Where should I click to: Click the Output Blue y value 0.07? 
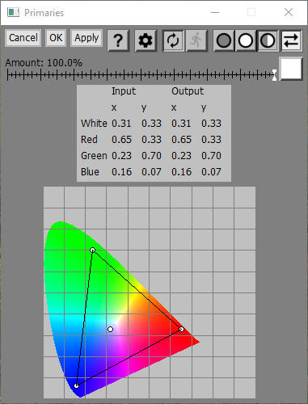click(211, 172)
